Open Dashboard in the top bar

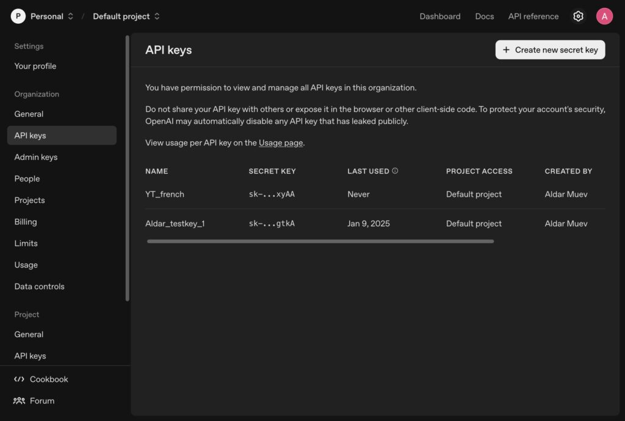pos(439,16)
